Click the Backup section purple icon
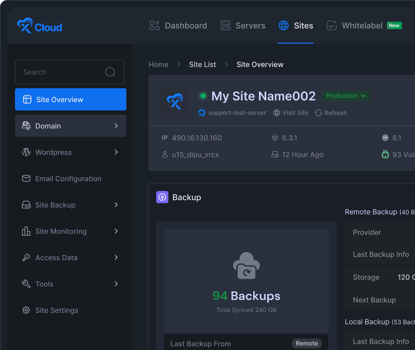The height and width of the screenshot is (350, 415). [162, 197]
